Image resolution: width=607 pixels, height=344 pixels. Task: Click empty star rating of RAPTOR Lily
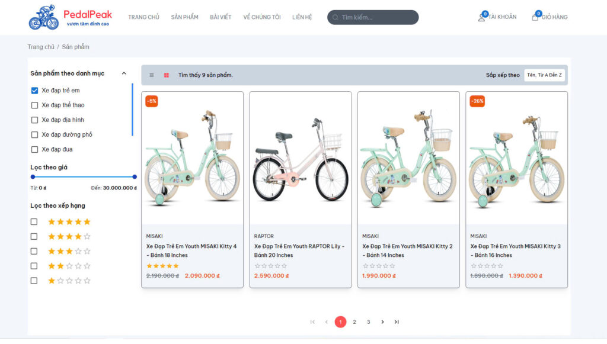(270, 266)
